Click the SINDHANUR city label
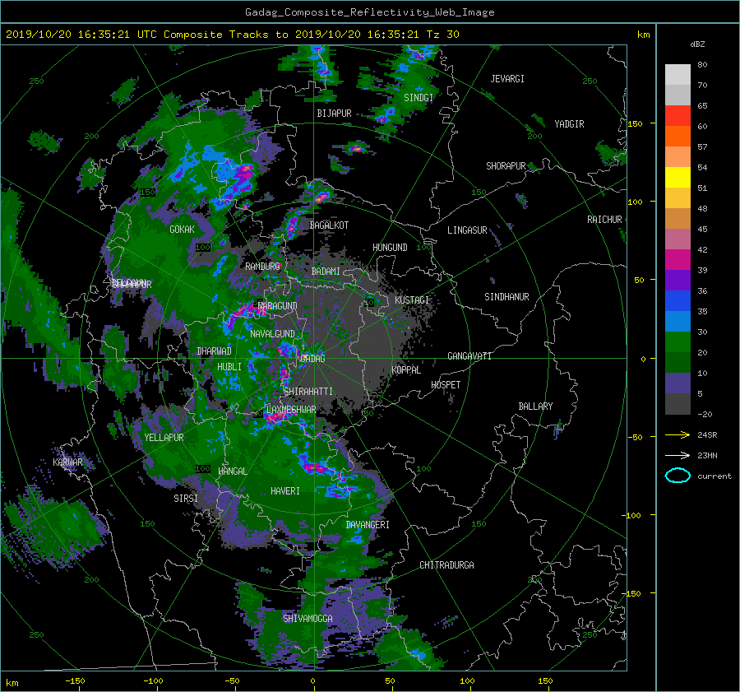 coord(506,297)
